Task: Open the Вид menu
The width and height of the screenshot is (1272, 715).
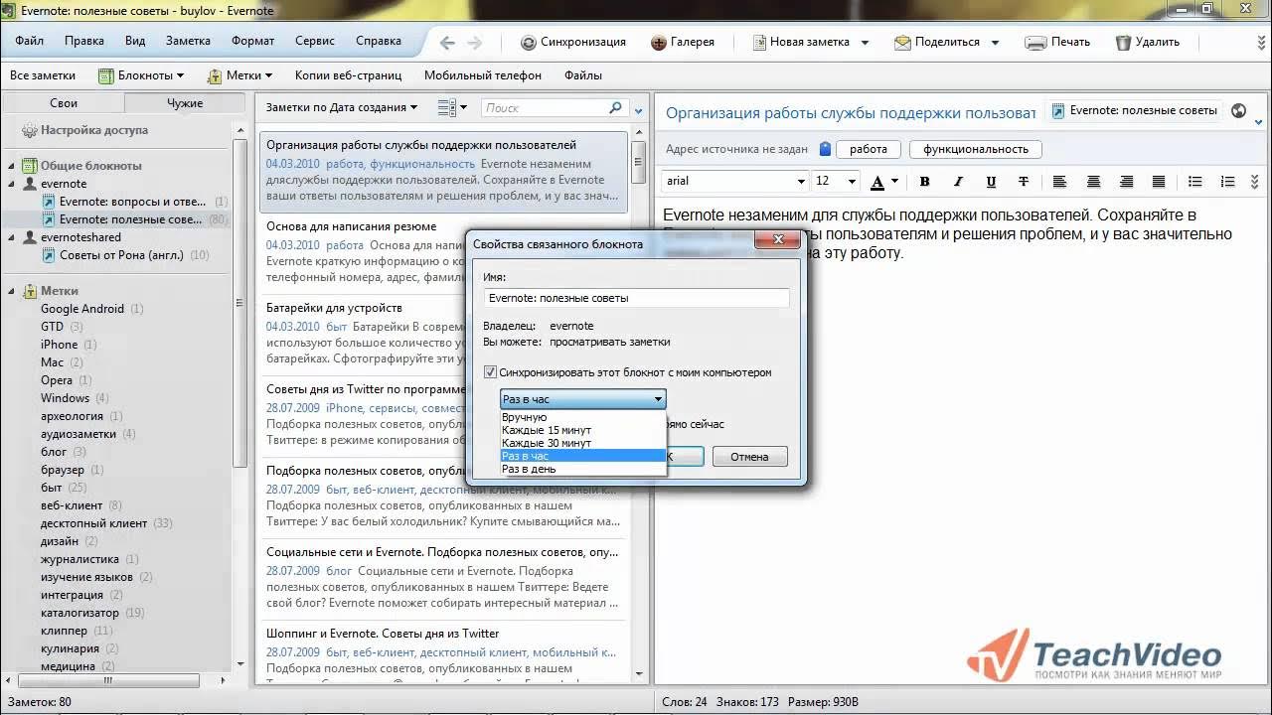Action: tap(135, 42)
